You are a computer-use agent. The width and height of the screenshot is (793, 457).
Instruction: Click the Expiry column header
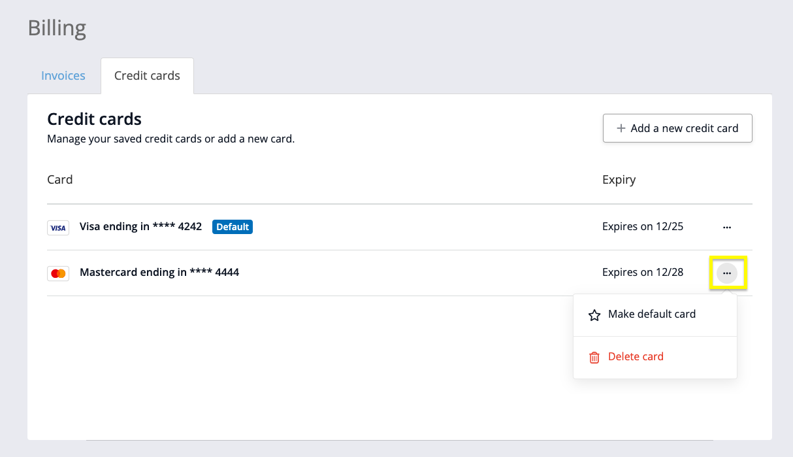[619, 180]
